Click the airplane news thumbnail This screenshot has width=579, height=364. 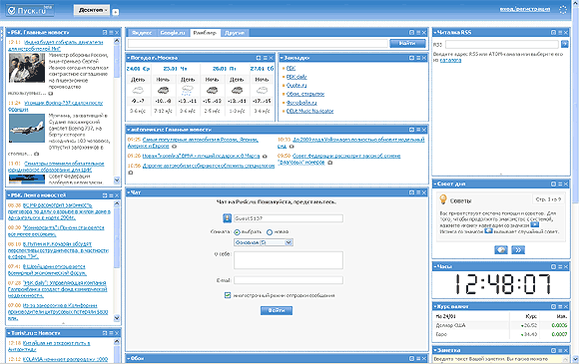coord(27,128)
